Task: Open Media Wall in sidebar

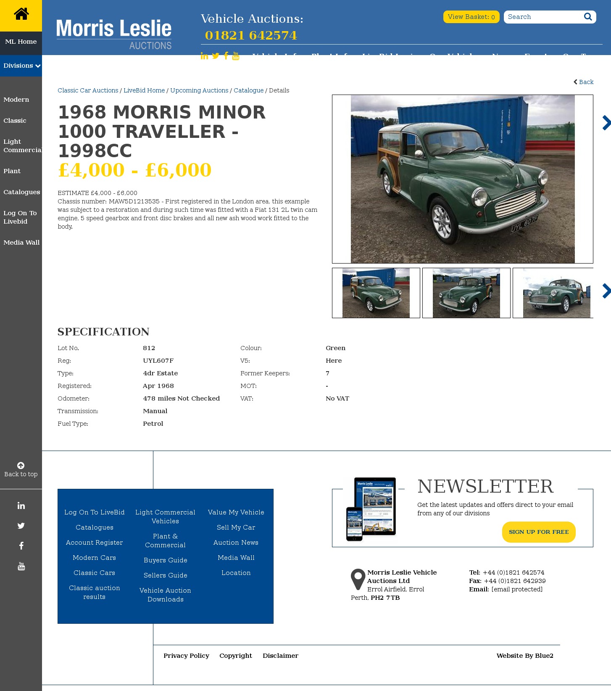Action: pyautogui.click(x=21, y=243)
